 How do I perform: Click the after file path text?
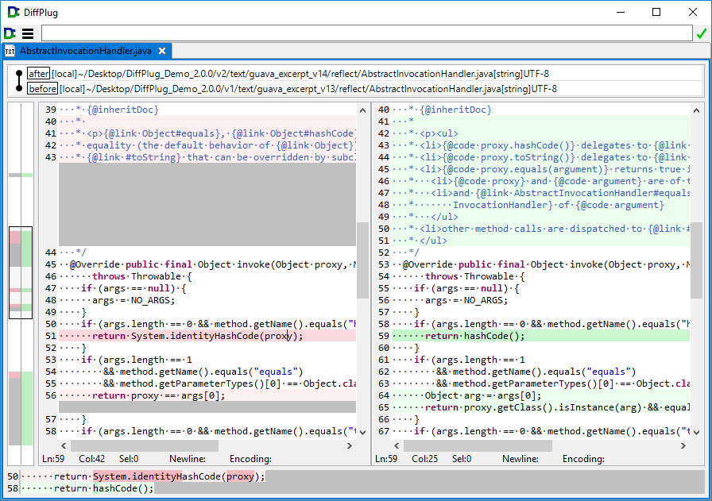tap(300, 74)
